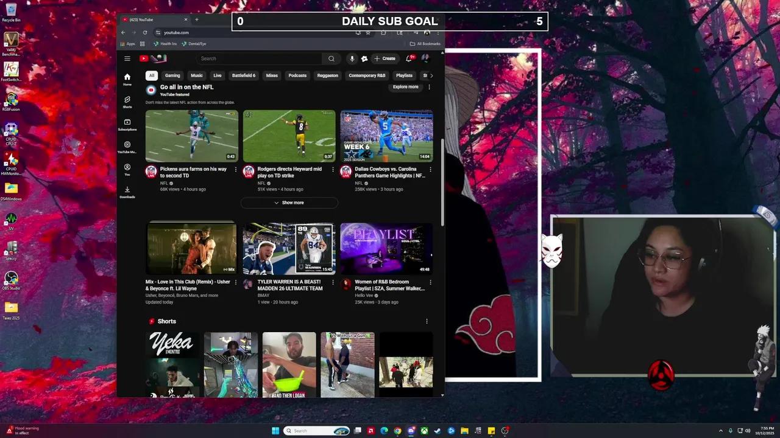Open the Tyler Warren Madden 26 video title
This screenshot has width=780, height=438.
click(290, 285)
